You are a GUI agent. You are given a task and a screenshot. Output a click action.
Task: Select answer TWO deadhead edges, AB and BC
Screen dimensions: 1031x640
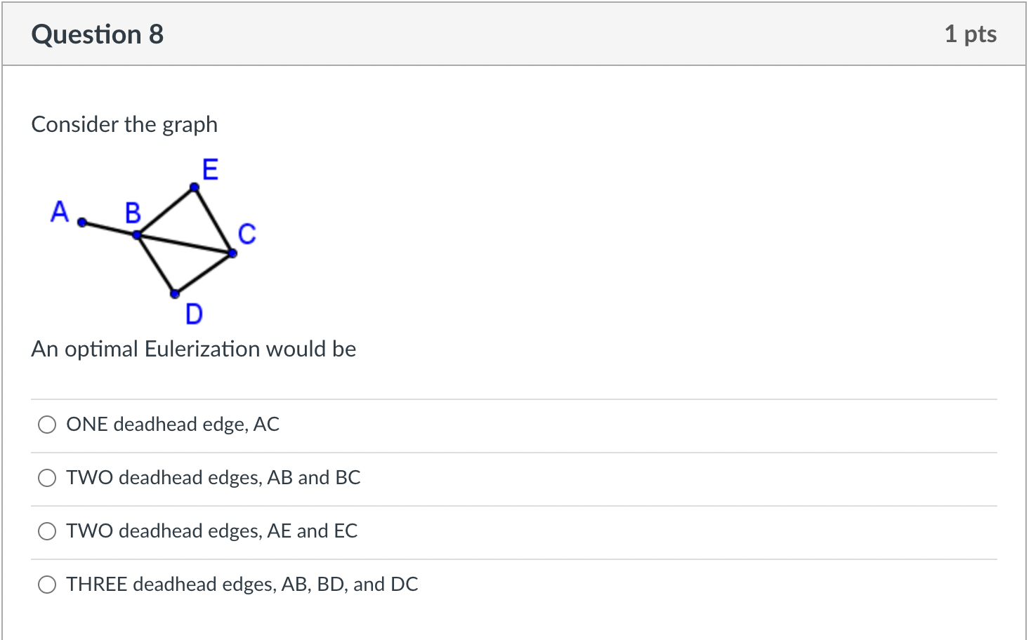click(x=46, y=478)
